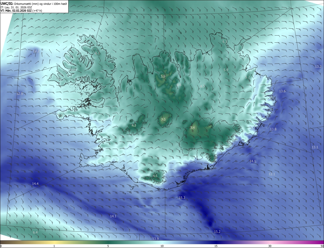Click the 12.1 value on the map
Viewport: 324px width, 248px height.
272,174
